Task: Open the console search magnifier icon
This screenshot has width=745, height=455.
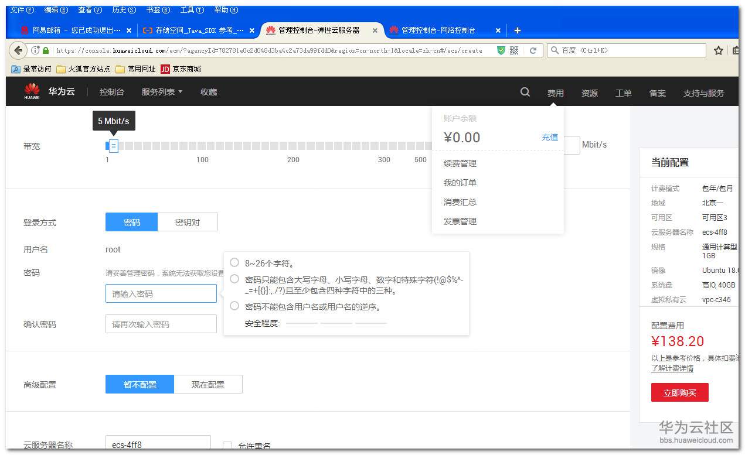Action: [x=525, y=92]
